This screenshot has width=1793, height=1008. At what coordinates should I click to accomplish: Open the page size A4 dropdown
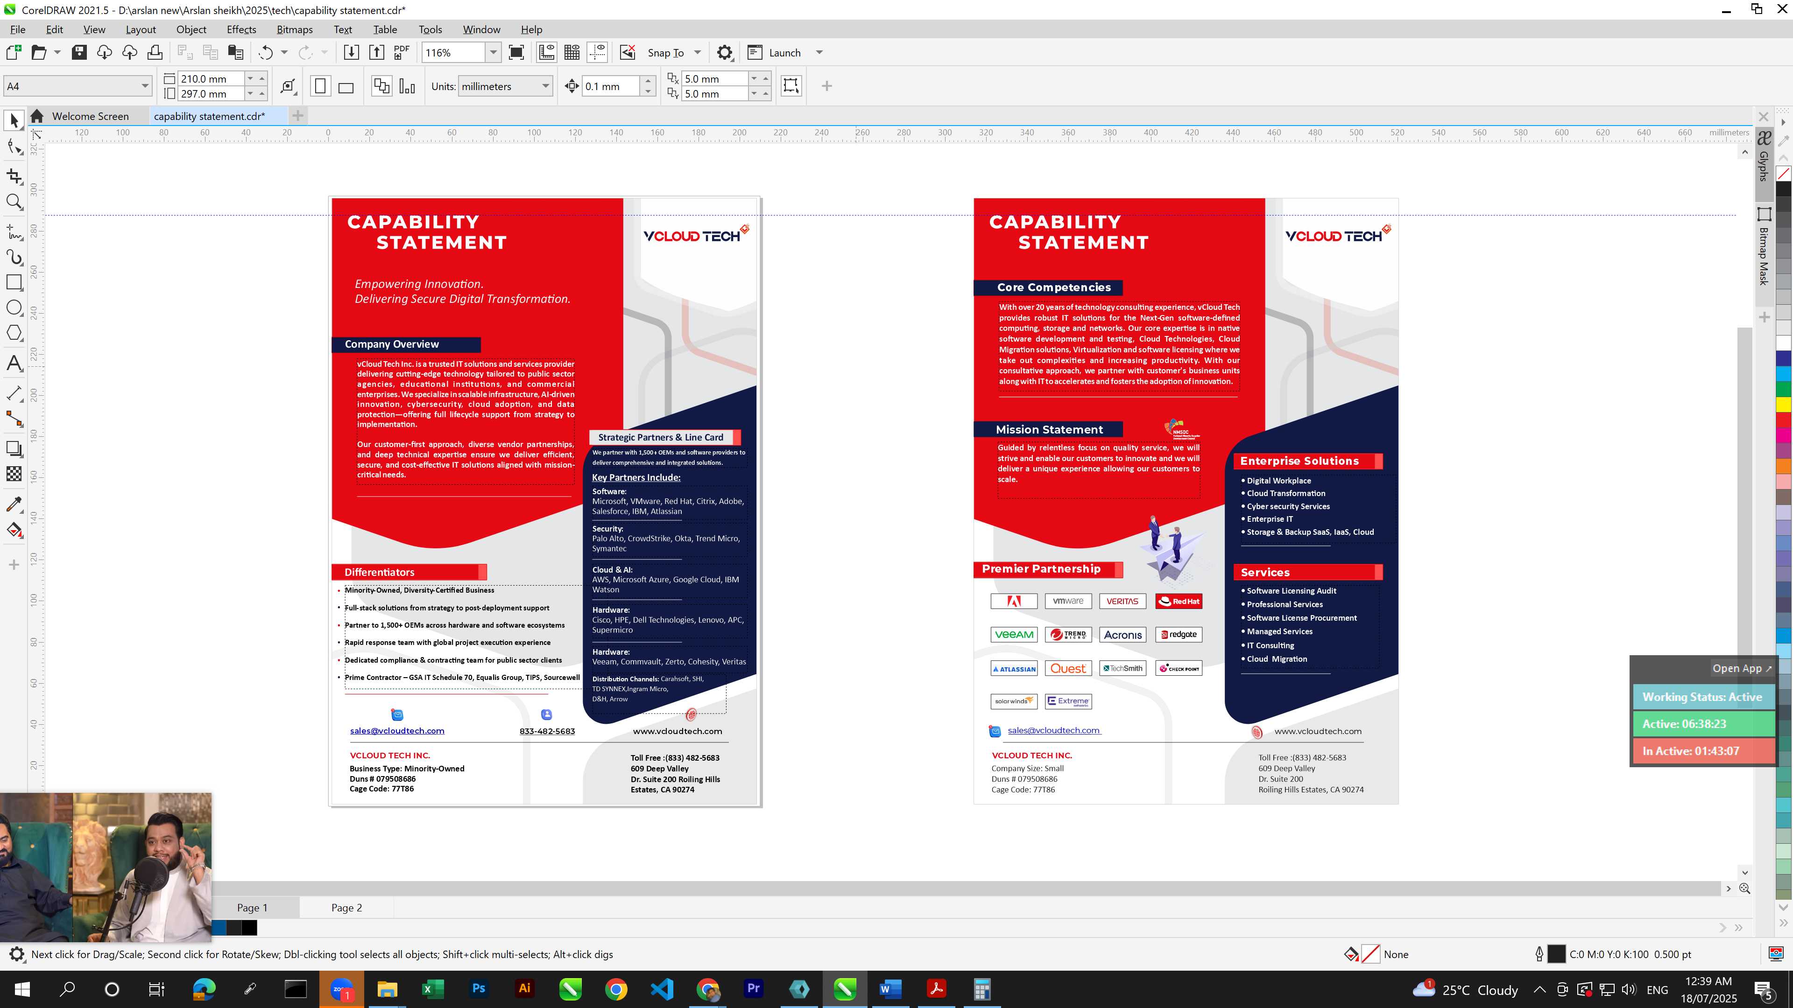(145, 86)
